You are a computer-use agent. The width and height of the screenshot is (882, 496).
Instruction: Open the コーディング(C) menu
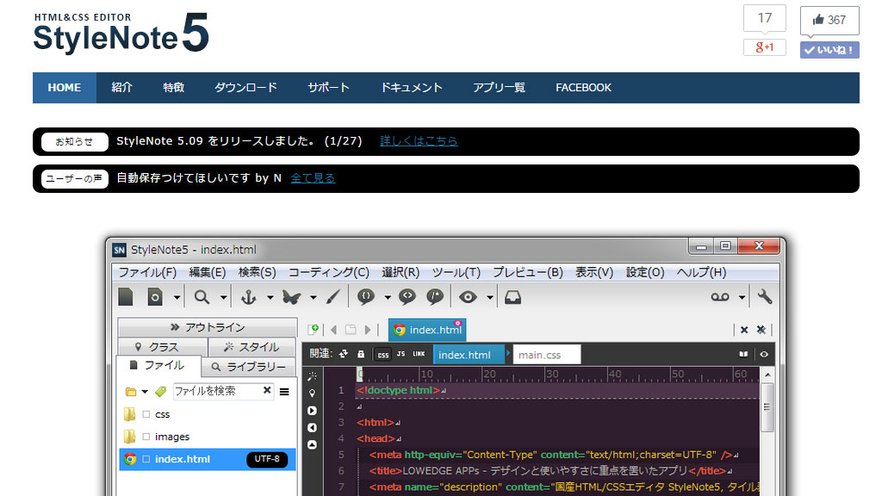coord(329,273)
